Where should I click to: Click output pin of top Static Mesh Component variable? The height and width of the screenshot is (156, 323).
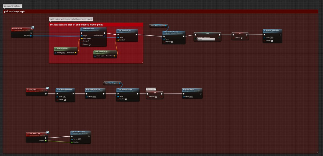pyautogui.click(x=166, y=26)
